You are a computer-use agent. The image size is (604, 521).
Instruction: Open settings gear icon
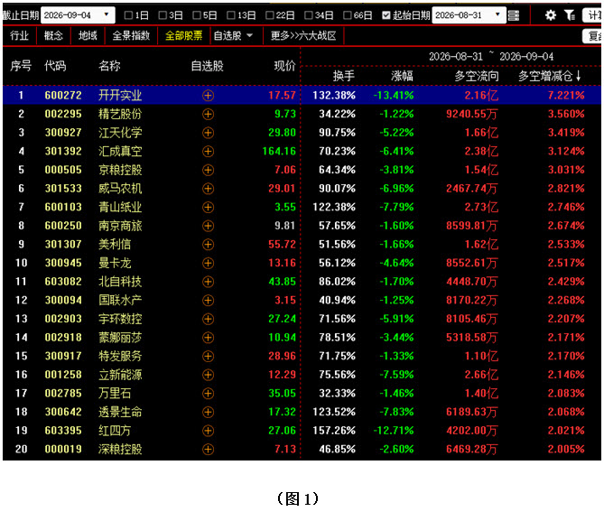551,15
